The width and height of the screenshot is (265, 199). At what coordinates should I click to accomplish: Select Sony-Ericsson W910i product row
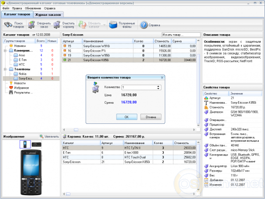129,46
